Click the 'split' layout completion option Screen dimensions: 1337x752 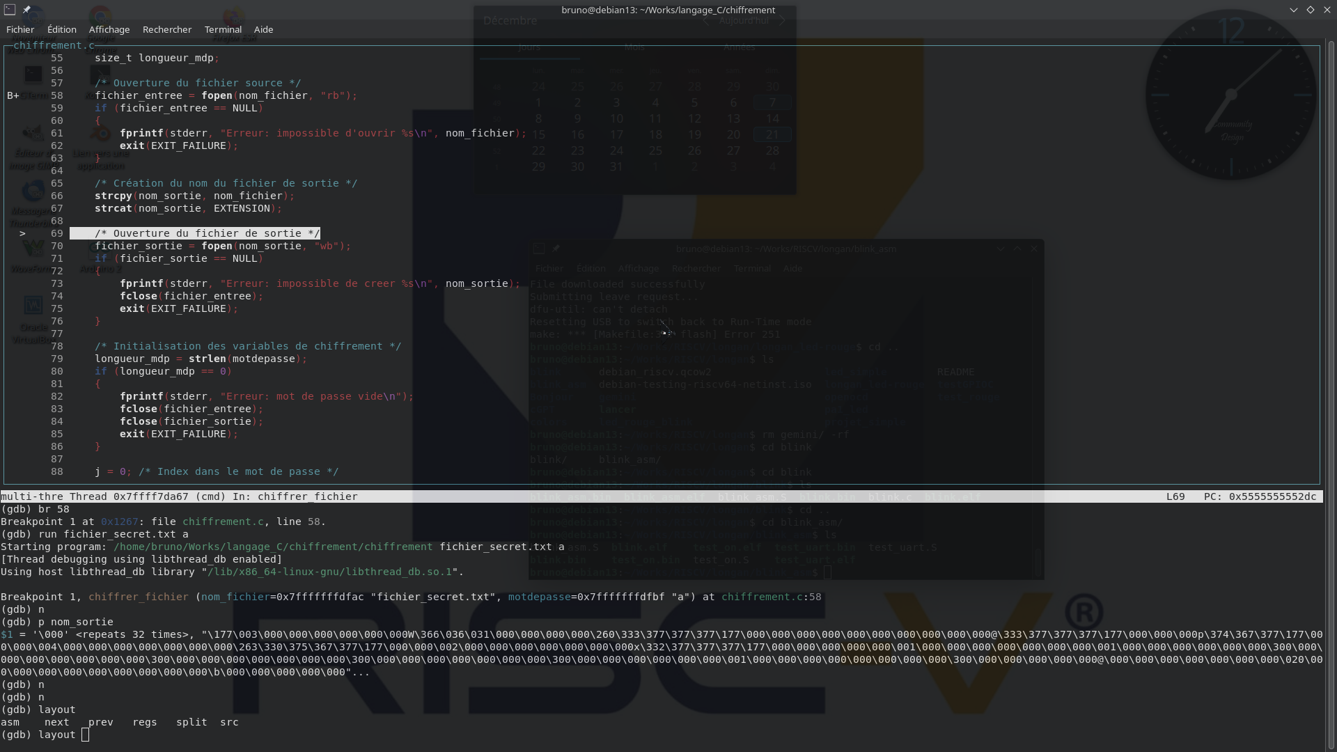pos(191,722)
